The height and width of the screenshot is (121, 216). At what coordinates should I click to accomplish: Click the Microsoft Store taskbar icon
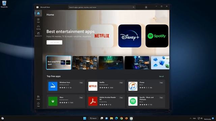pos(131,118)
